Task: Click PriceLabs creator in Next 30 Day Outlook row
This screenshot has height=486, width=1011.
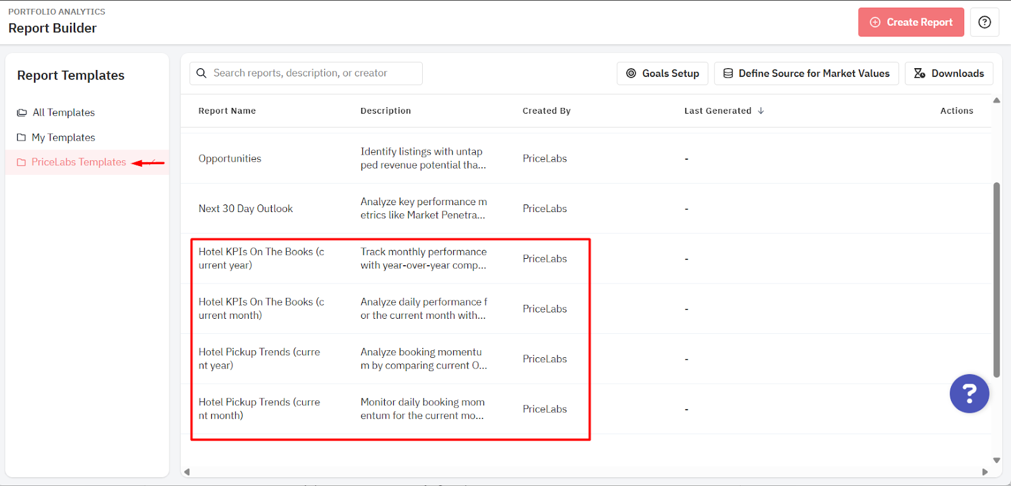Action: pos(545,208)
